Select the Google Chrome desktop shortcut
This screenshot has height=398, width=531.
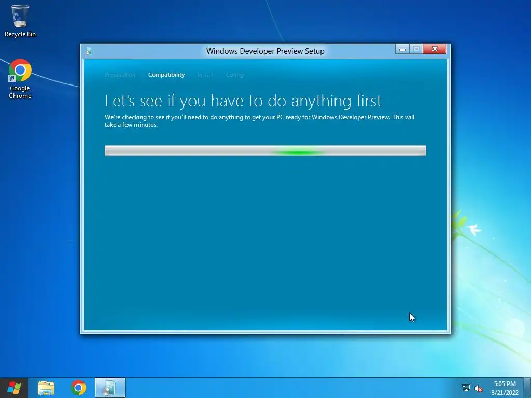point(20,79)
